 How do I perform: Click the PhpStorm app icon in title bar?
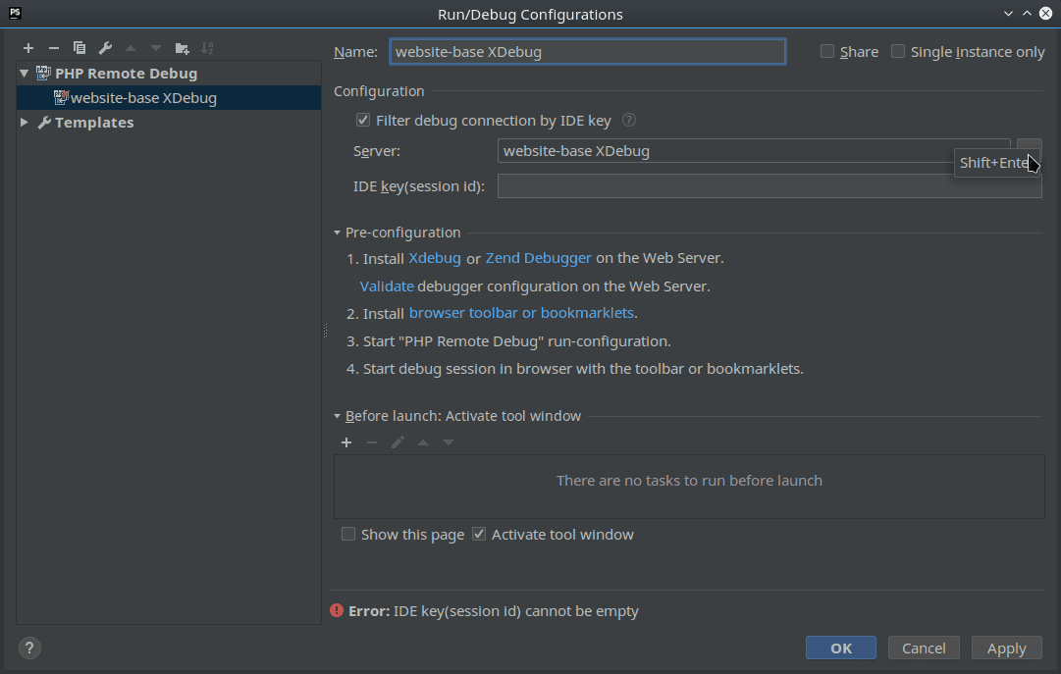[15, 13]
